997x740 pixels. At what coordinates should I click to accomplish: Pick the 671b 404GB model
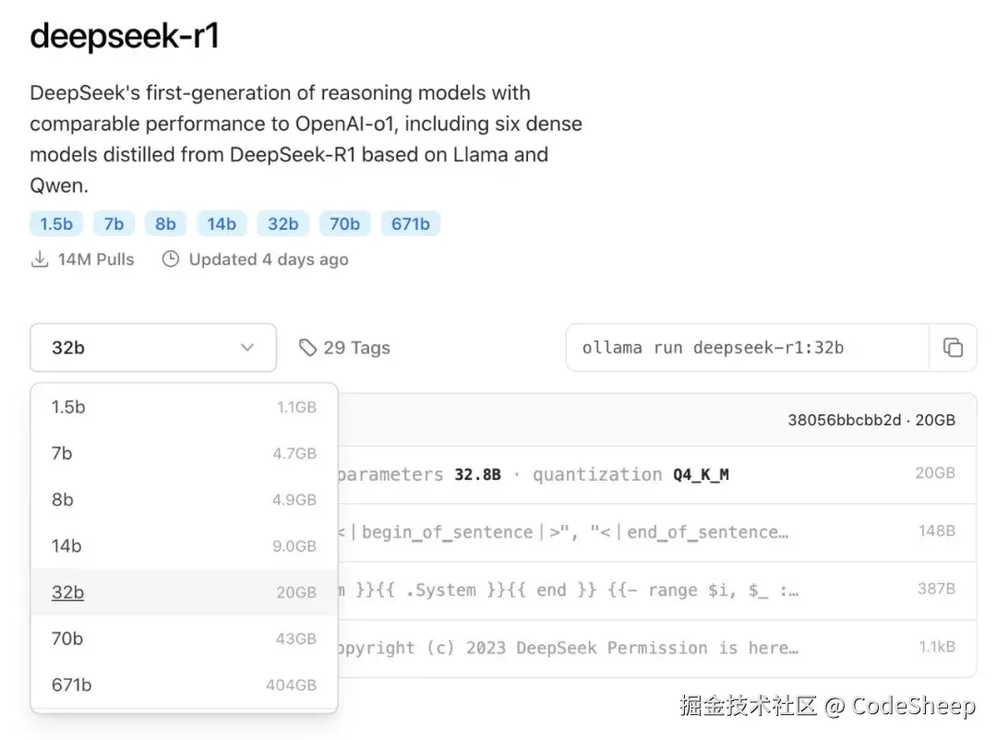[184, 685]
